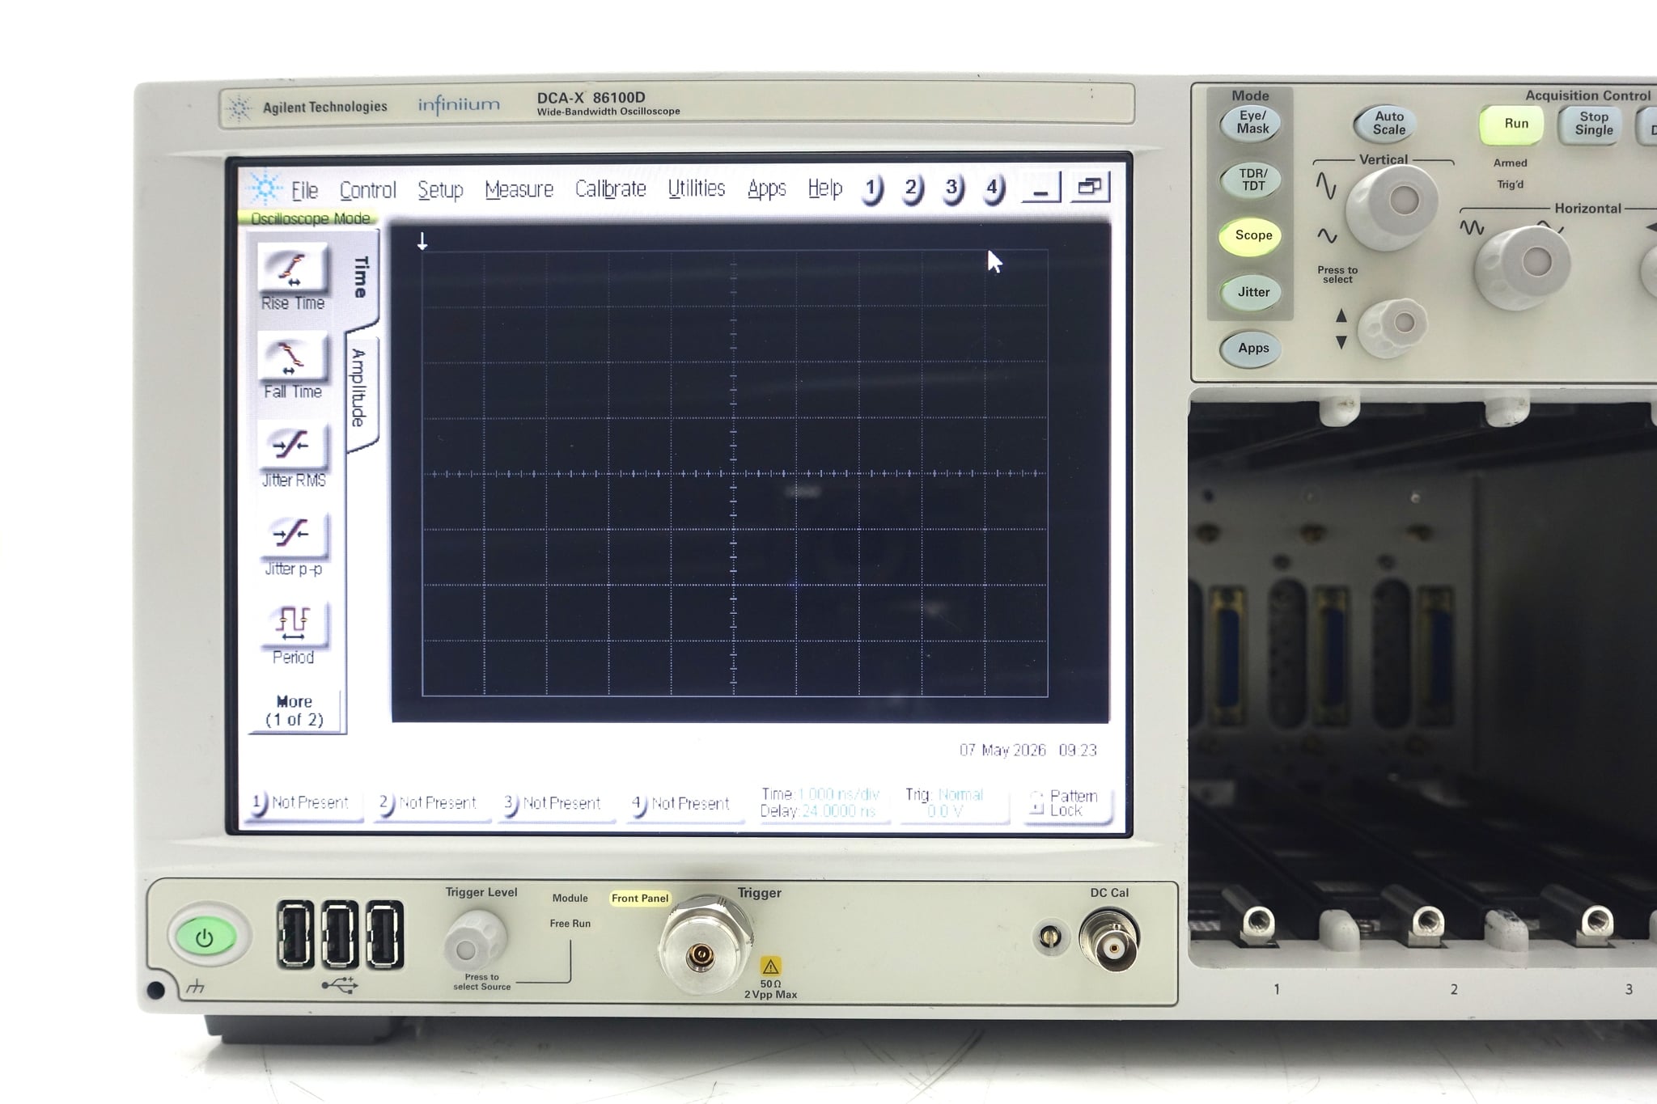Image resolution: width=1657 pixels, height=1104 pixels.
Task: Click the Agilent starburst logo icon
Action: coord(265,188)
